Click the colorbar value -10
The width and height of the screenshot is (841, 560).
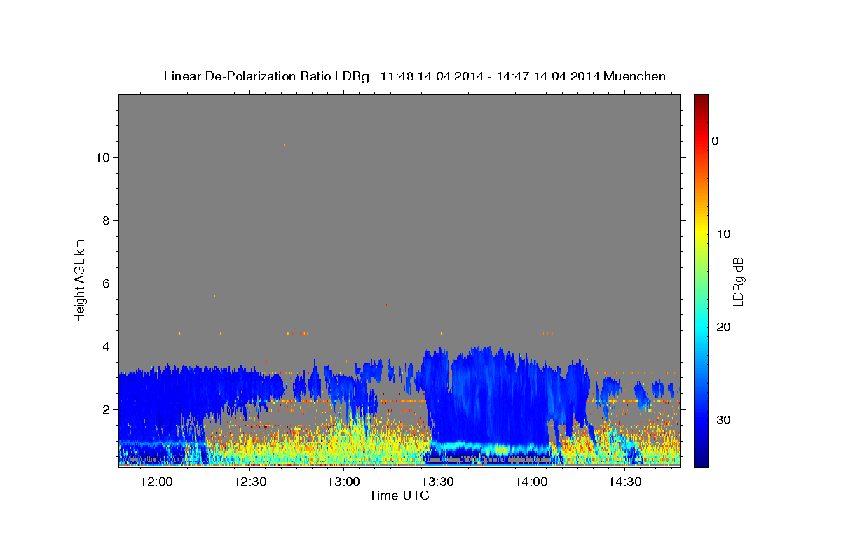pyautogui.click(x=721, y=234)
